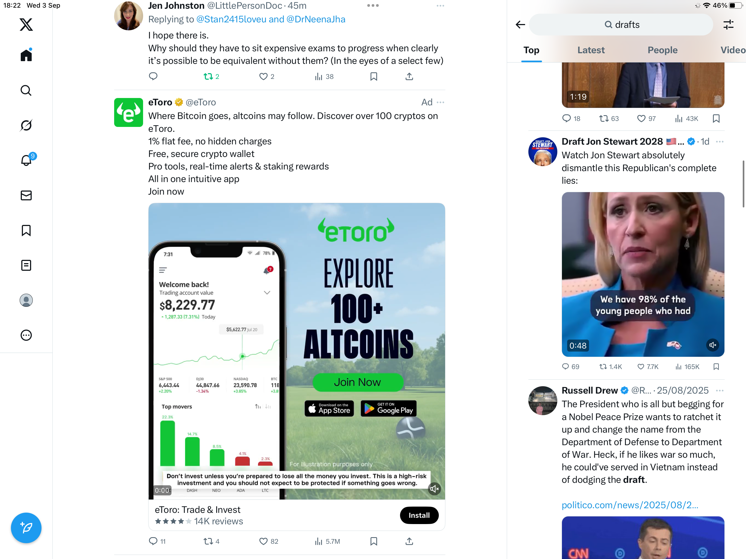Switch to the Latest search tab
The height and width of the screenshot is (559, 746).
tap(591, 50)
